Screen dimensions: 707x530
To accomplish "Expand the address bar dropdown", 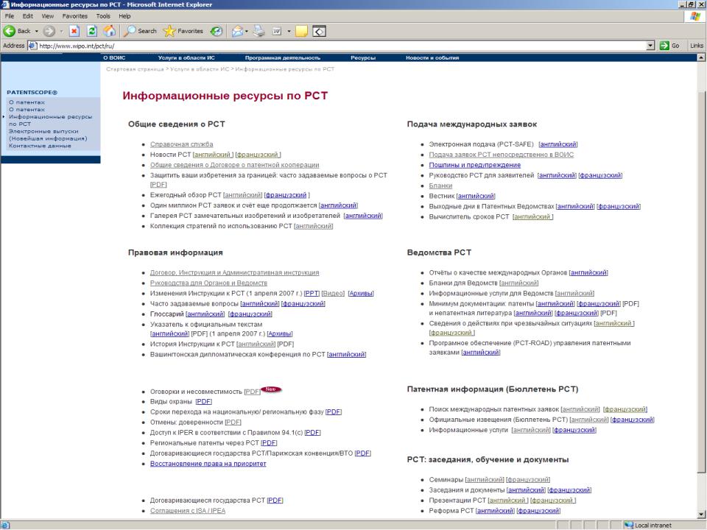I will tap(650, 46).
